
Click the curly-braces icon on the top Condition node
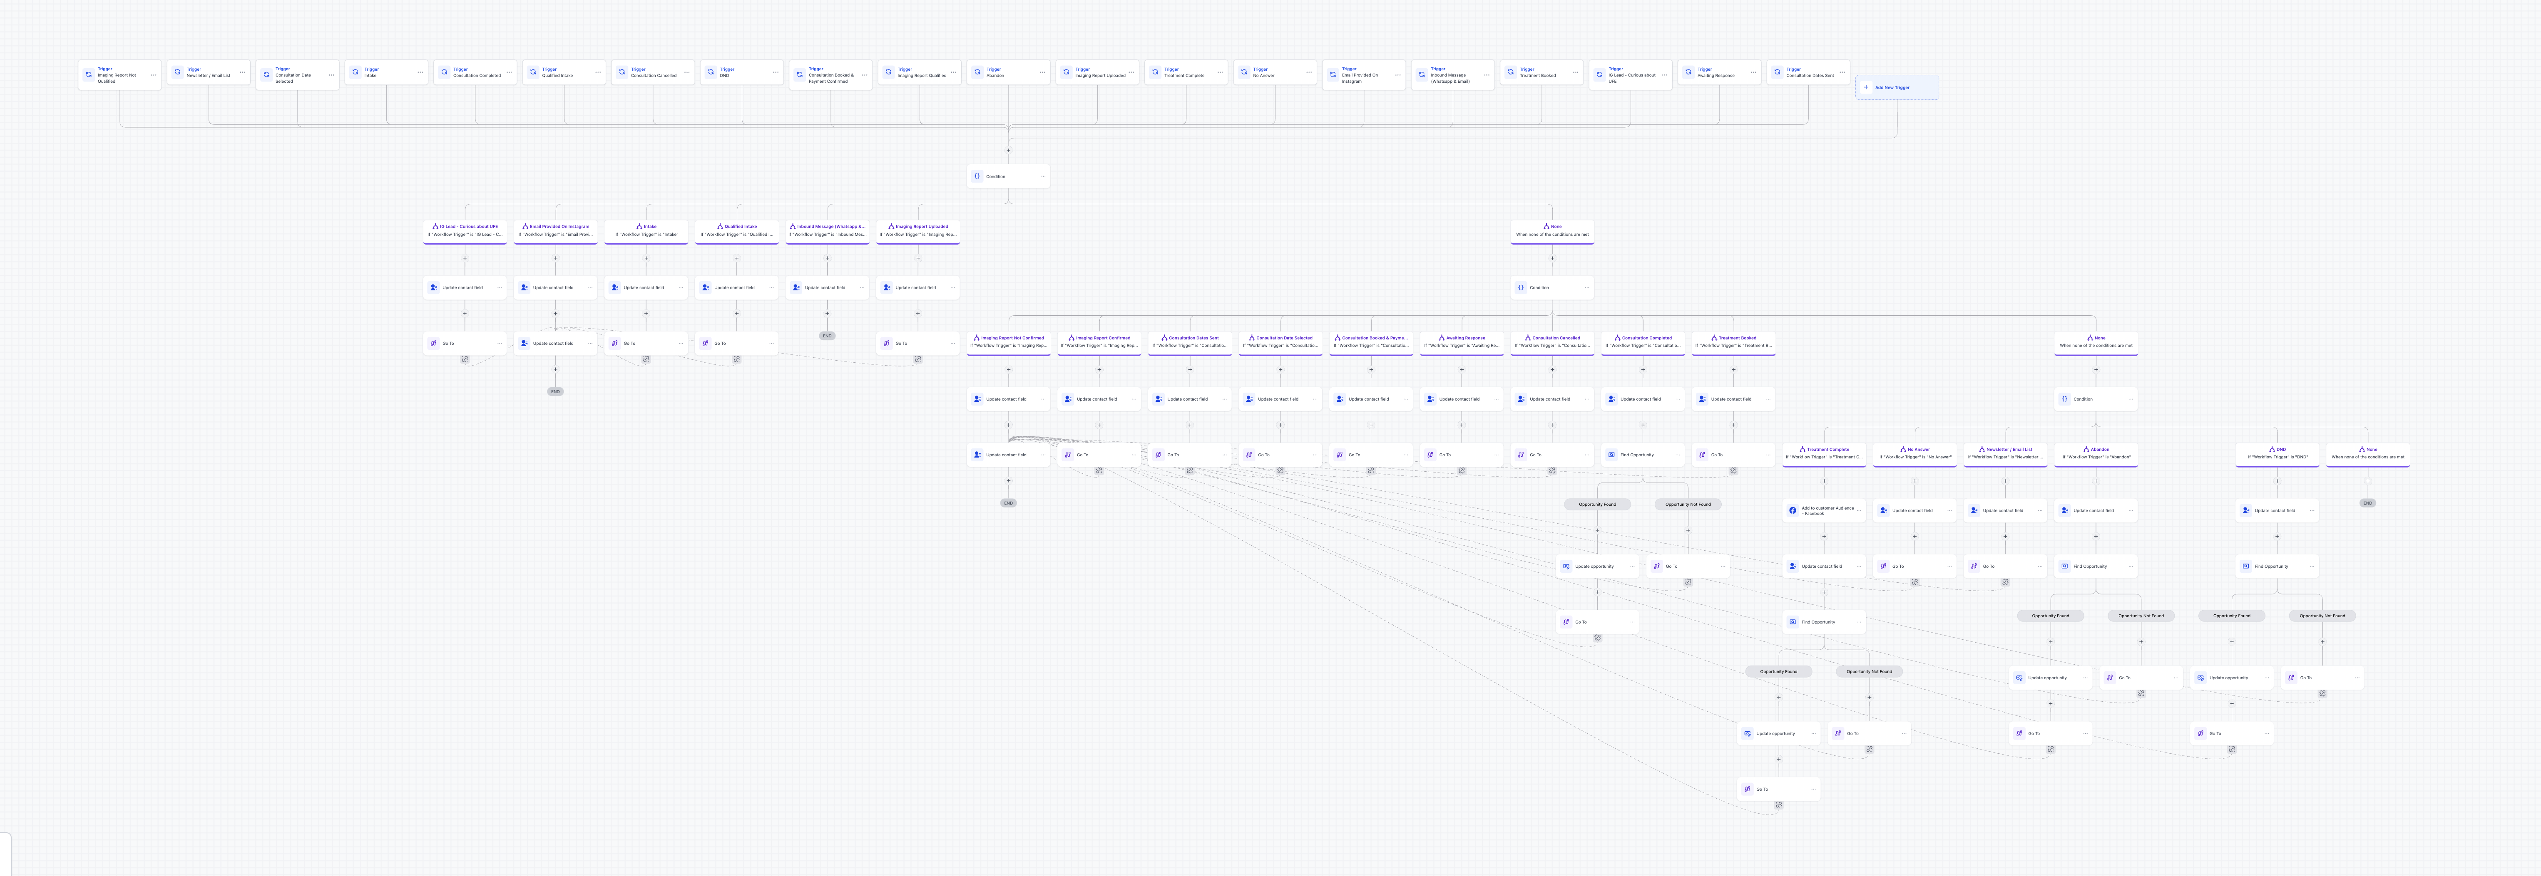[977, 176]
